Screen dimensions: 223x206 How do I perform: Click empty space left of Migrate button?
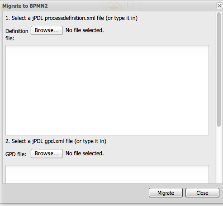pos(76,193)
